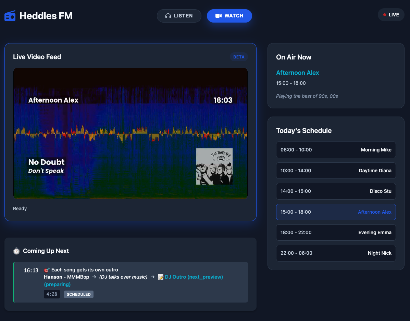Click the No Doubt album cover thumbnail

pos(214,166)
